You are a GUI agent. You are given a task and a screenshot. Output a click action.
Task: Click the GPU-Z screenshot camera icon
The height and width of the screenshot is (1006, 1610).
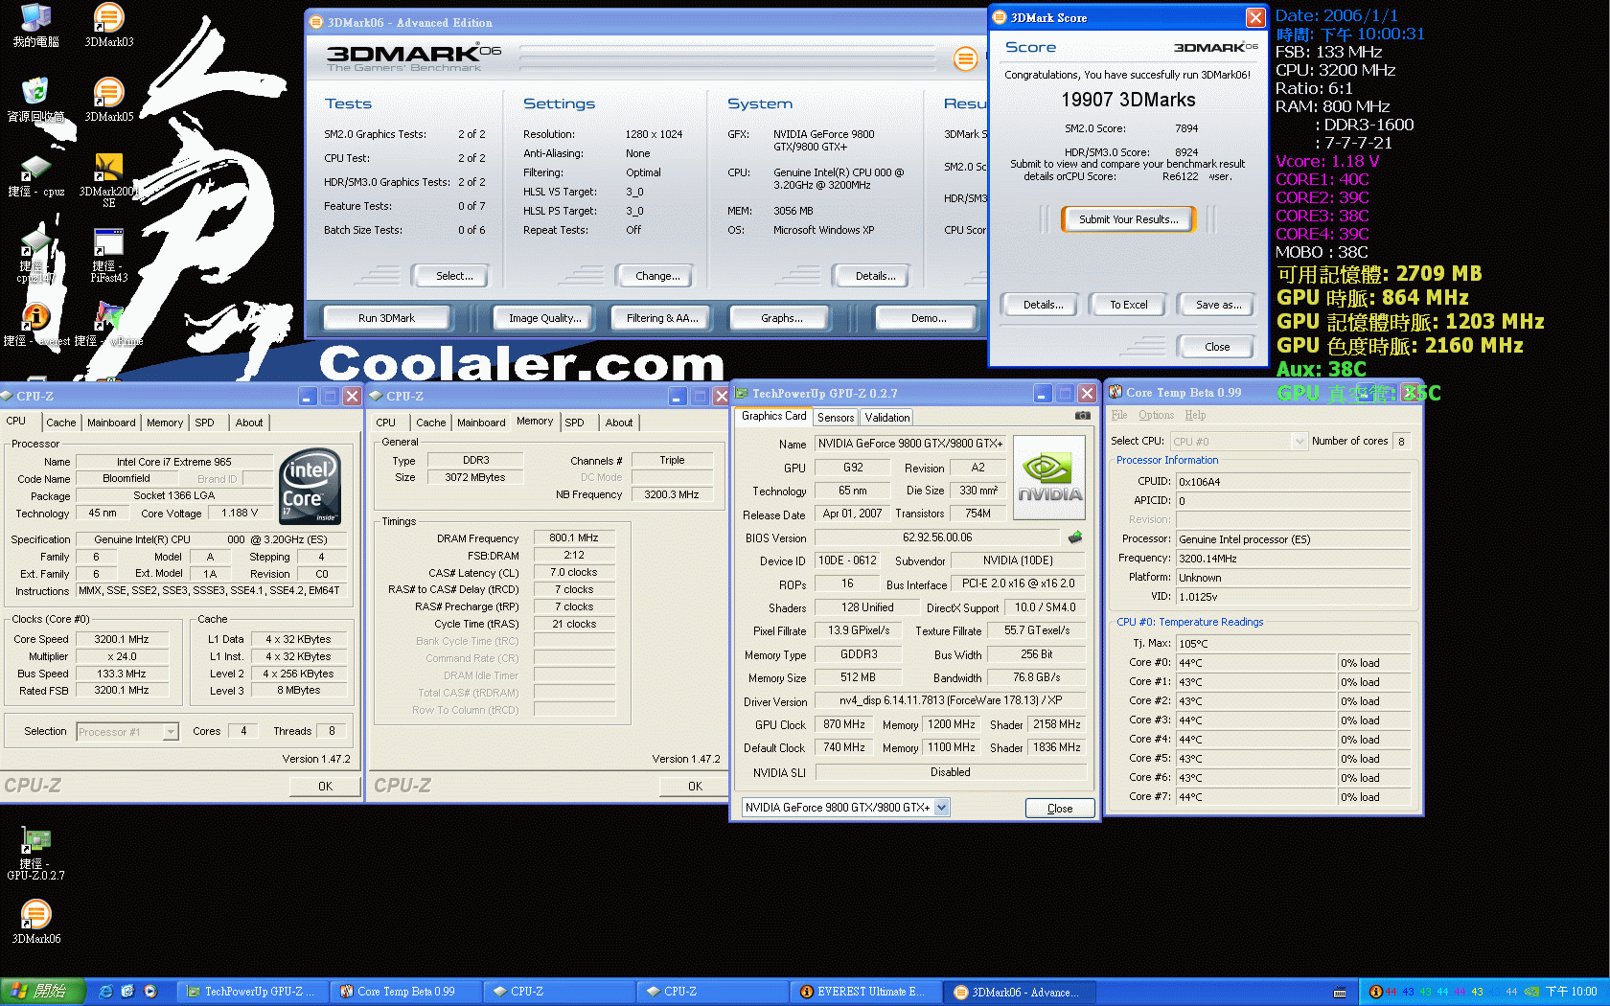pyautogui.click(x=1082, y=416)
